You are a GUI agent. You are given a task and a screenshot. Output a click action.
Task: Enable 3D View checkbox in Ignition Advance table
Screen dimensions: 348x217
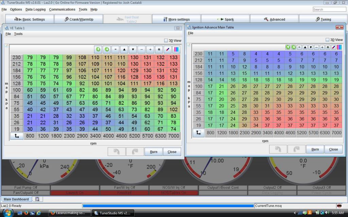click(328, 40)
